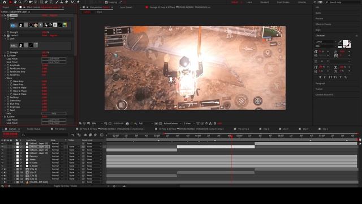Click the workspace overflow chevron icon
Screen dimensions: 362x204
pos(314,2)
